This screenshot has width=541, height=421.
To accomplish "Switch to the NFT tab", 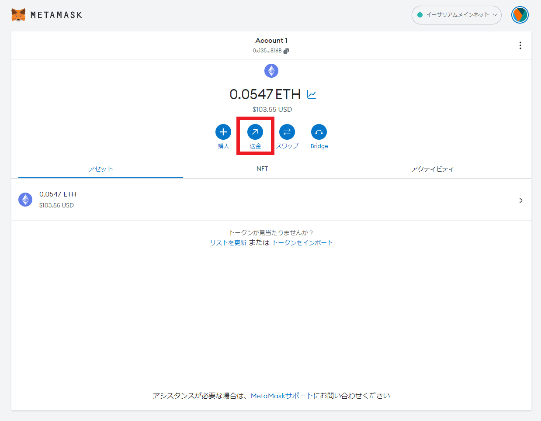I will point(262,169).
